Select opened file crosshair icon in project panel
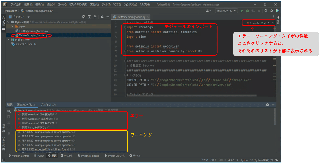 point(83,17)
